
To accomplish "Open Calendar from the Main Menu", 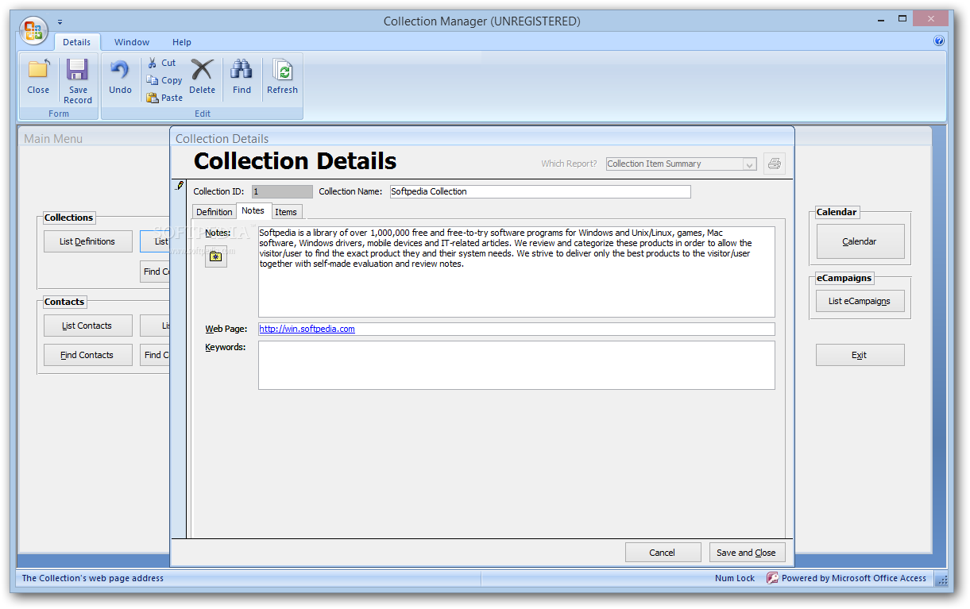I will 860,241.
